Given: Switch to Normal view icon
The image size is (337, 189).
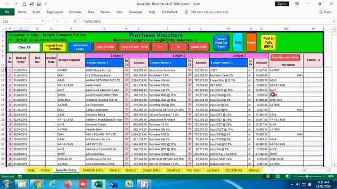Looking at the screenshot, I should pyautogui.click(x=267, y=176).
